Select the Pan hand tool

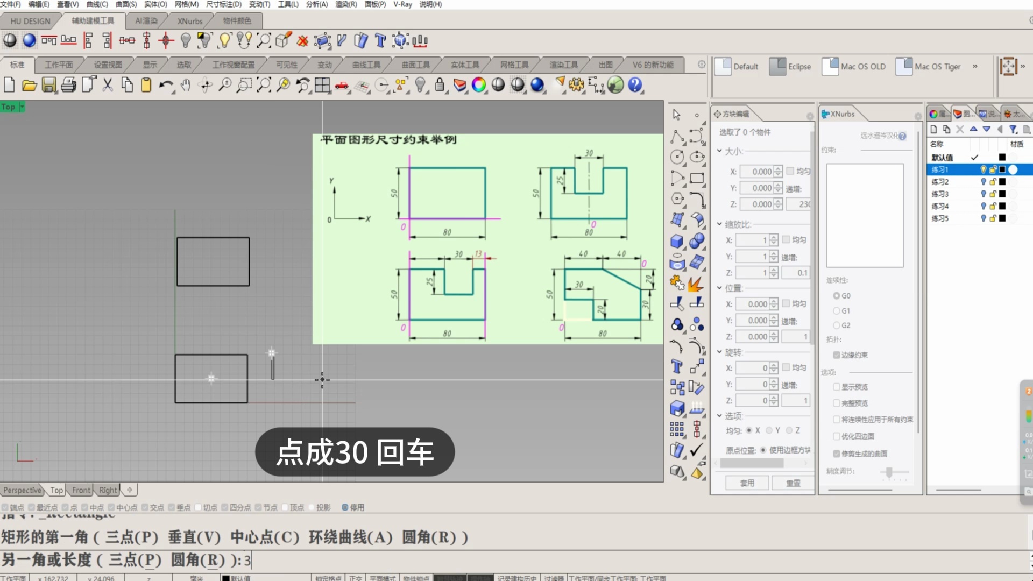186,85
